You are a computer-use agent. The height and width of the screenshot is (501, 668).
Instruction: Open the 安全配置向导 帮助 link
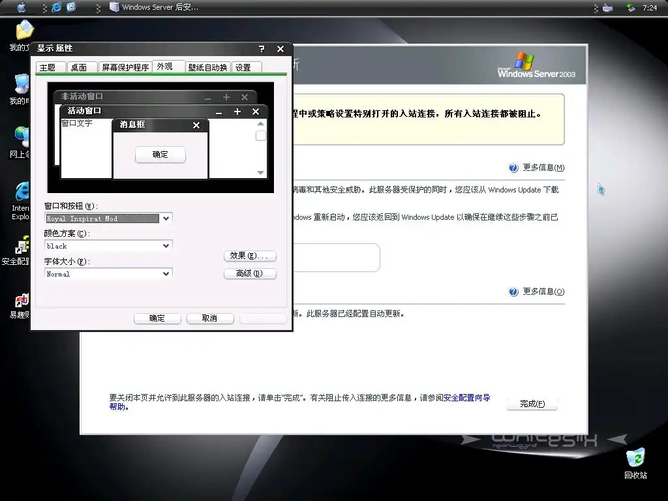[x=467, y=397]
